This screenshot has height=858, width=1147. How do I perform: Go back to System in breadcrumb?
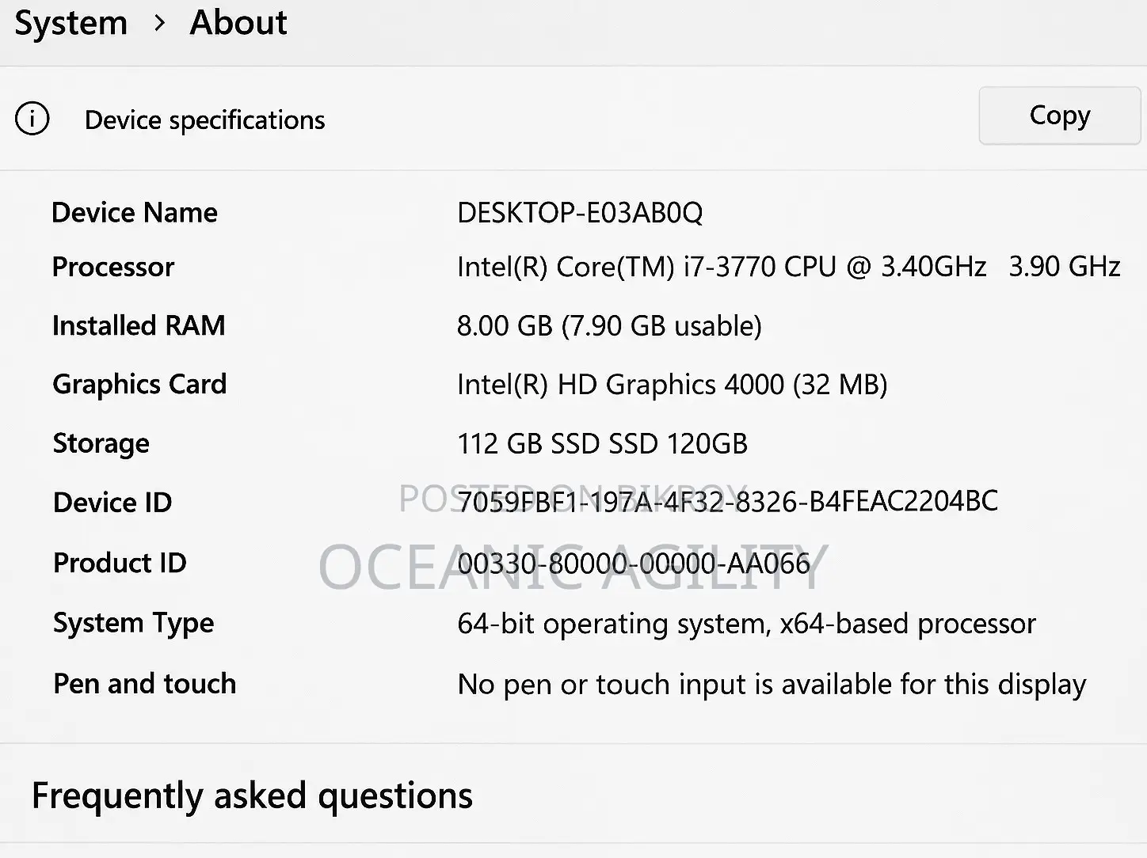pos(71,23)
